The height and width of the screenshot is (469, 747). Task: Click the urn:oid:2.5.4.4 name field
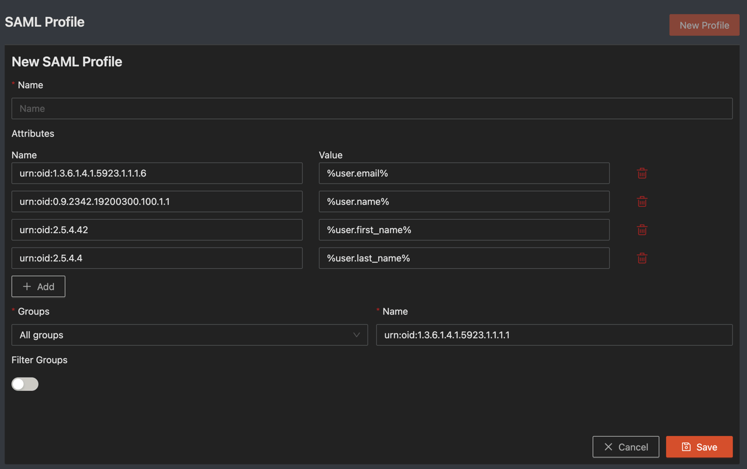[157, 258]
